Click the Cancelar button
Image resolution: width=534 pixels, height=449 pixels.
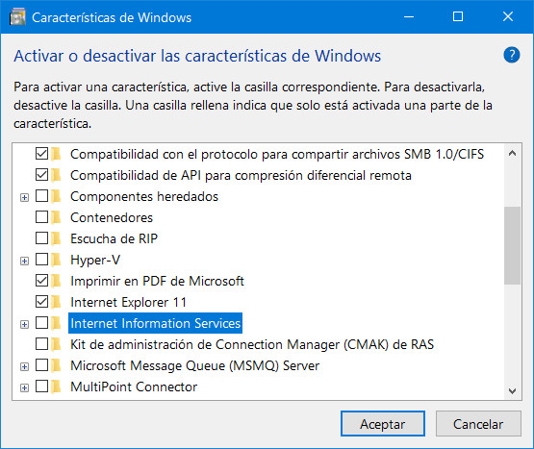point(478,424)
